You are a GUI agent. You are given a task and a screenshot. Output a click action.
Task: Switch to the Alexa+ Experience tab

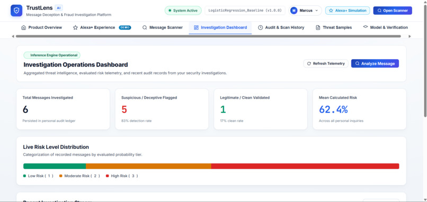pos(102,27)
